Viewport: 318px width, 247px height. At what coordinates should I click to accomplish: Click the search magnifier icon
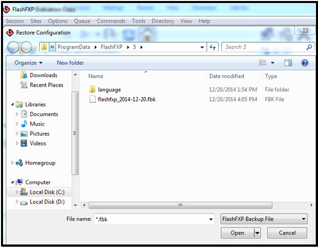(x=309, y=47)
